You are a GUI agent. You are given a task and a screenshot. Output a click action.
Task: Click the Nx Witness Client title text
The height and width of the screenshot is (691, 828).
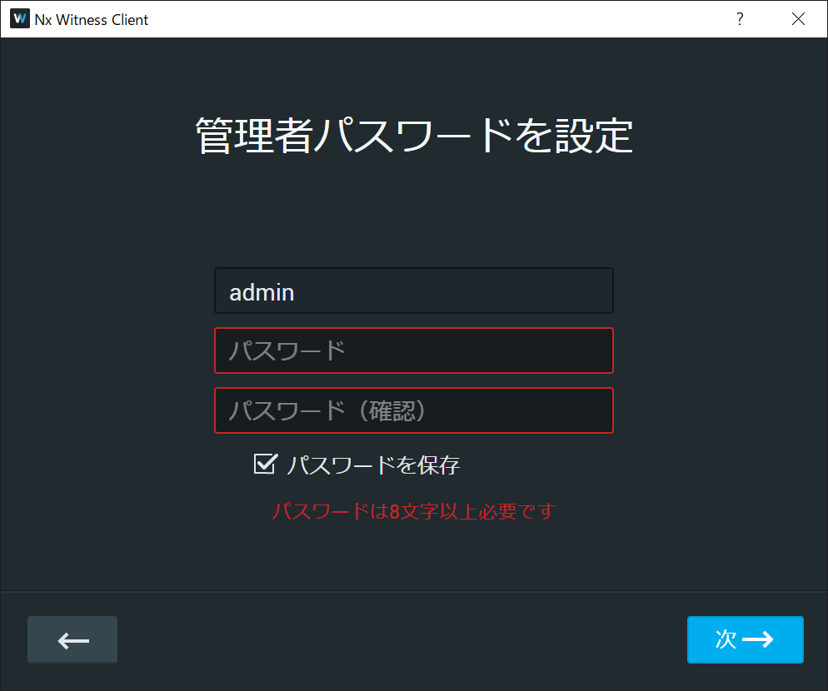coord(92,19)
